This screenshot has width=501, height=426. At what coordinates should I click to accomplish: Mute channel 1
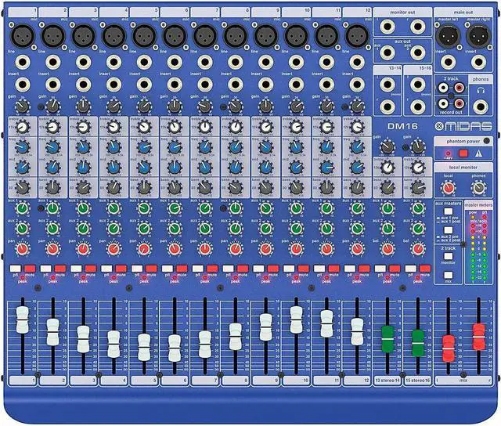[x=30, y=269]
